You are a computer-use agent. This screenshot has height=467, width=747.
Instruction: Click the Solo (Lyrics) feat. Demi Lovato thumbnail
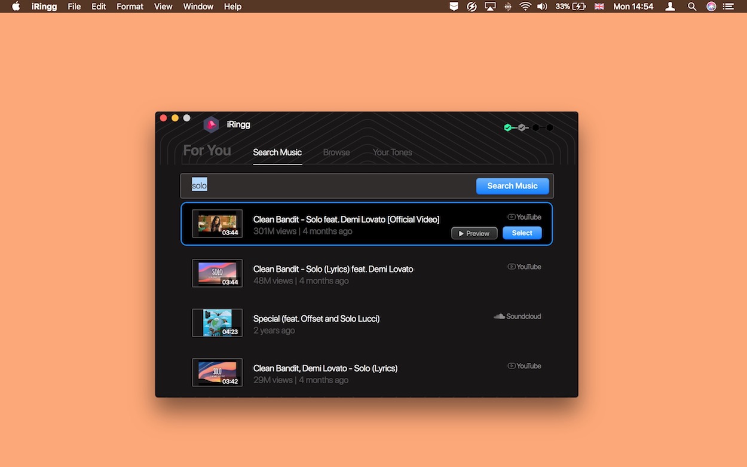[x=218, y=273]
